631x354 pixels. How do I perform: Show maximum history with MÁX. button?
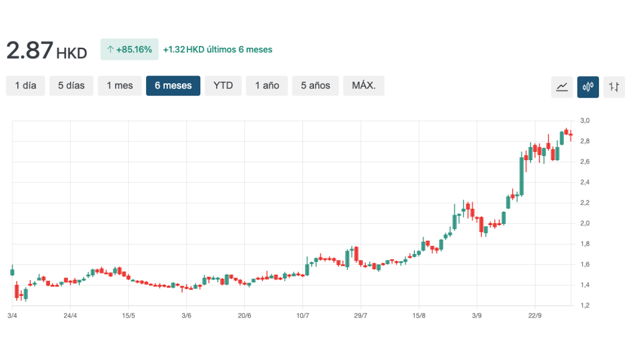363,85
